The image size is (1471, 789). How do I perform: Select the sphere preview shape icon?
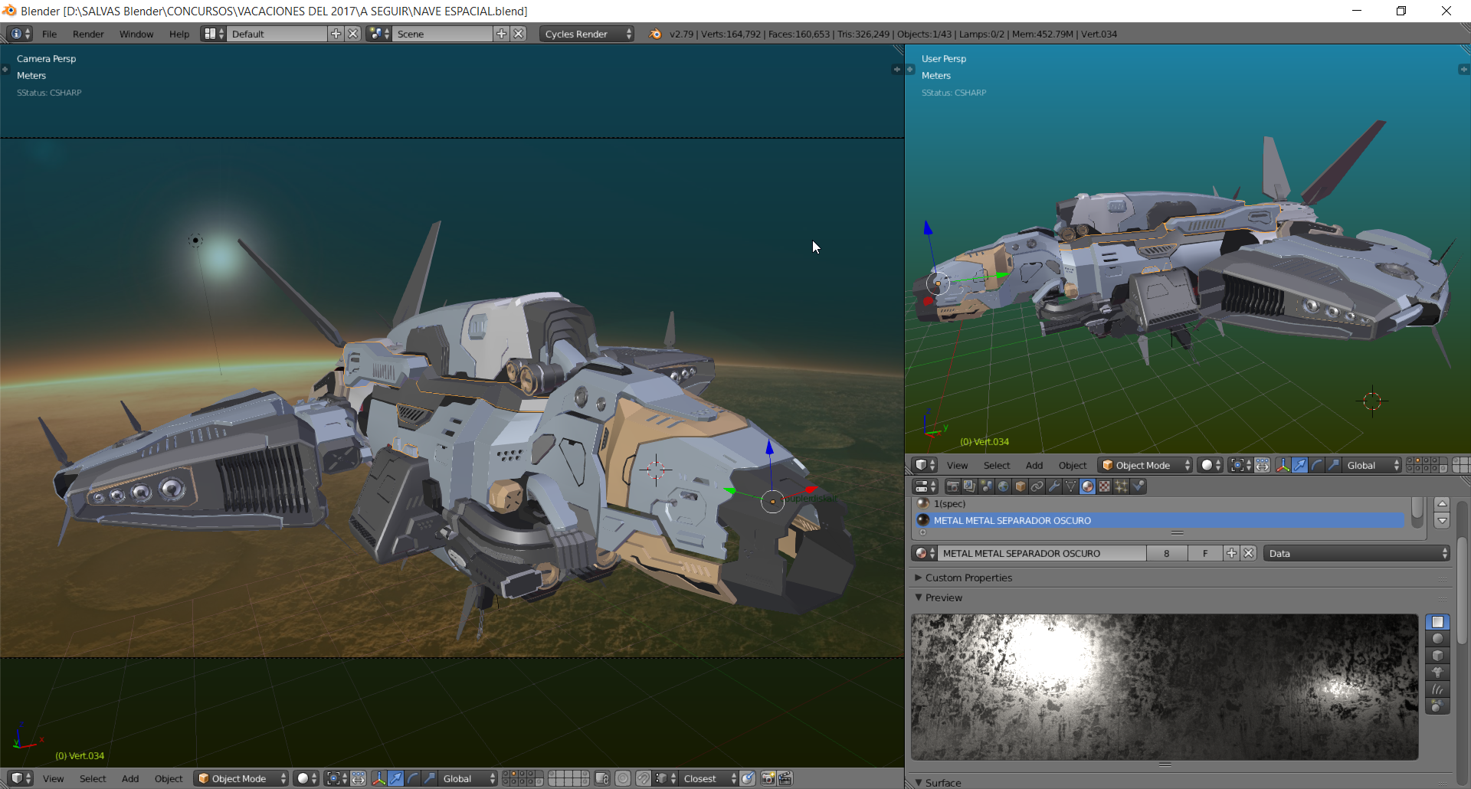click(1437, 639)
